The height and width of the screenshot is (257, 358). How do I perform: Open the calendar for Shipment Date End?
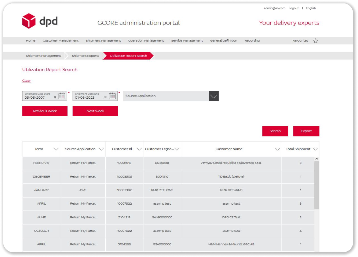point(112,96)
